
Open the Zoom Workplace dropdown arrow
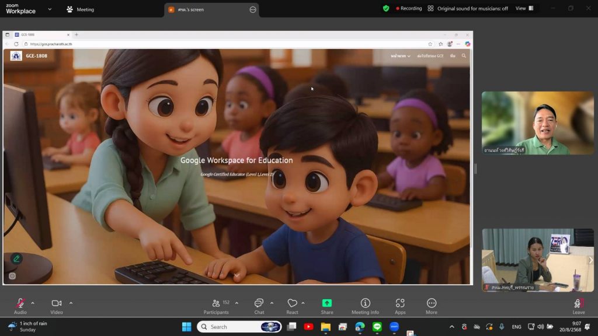coord(50,9)
